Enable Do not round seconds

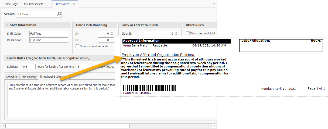click(77, 46)
